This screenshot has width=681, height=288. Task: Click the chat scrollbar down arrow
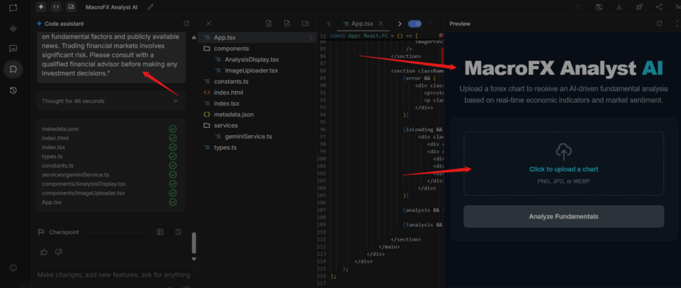(x=194, y=259)
